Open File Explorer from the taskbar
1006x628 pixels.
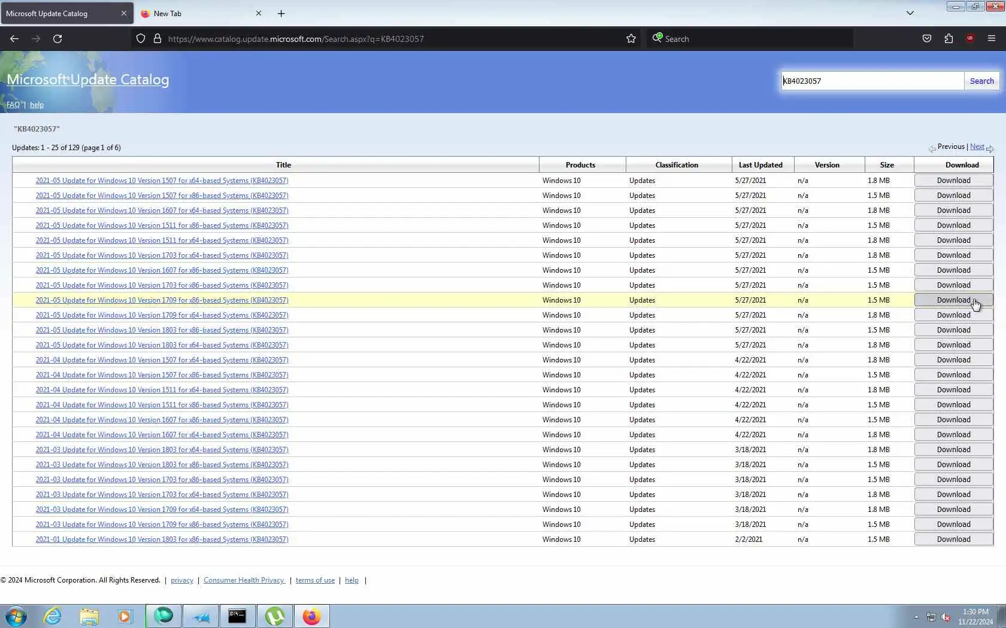point(89,616)
